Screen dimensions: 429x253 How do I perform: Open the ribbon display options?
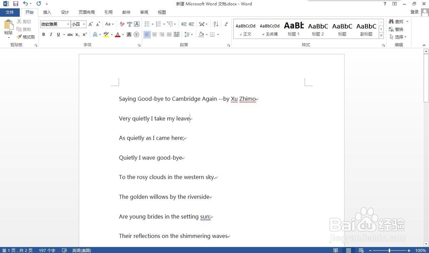pos(395,3)
